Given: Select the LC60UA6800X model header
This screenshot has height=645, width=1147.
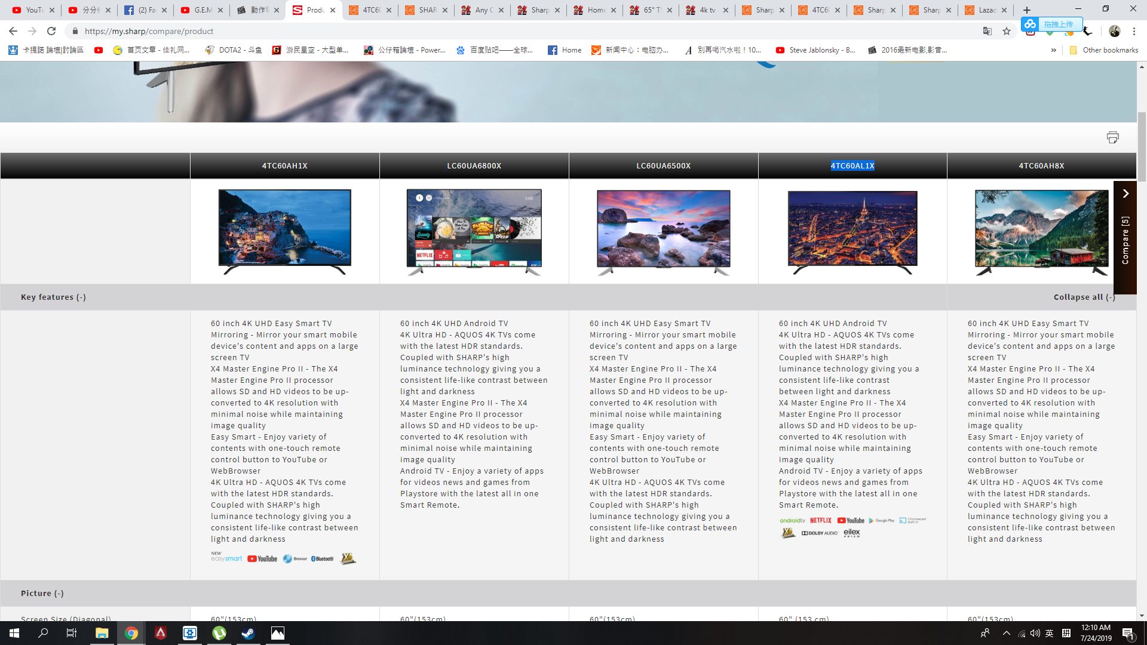Looking at the screenshot, I should [474, 166].
